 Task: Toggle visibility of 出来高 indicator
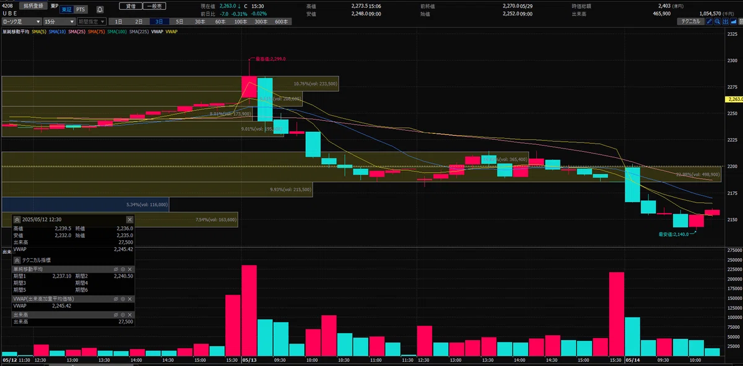116,315
